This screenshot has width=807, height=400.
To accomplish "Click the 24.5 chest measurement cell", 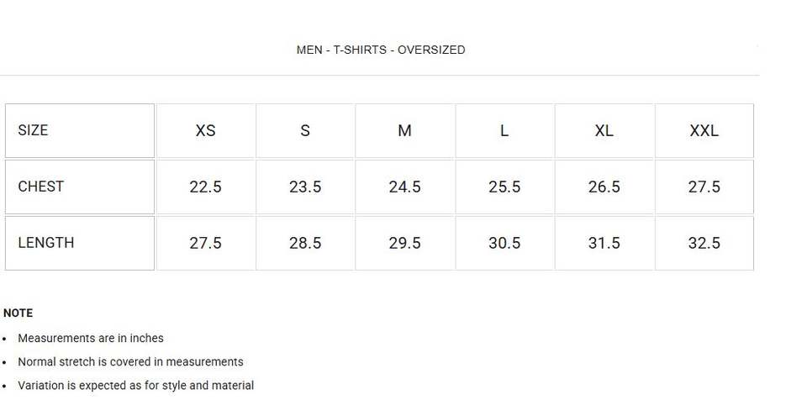I will 404,187.
